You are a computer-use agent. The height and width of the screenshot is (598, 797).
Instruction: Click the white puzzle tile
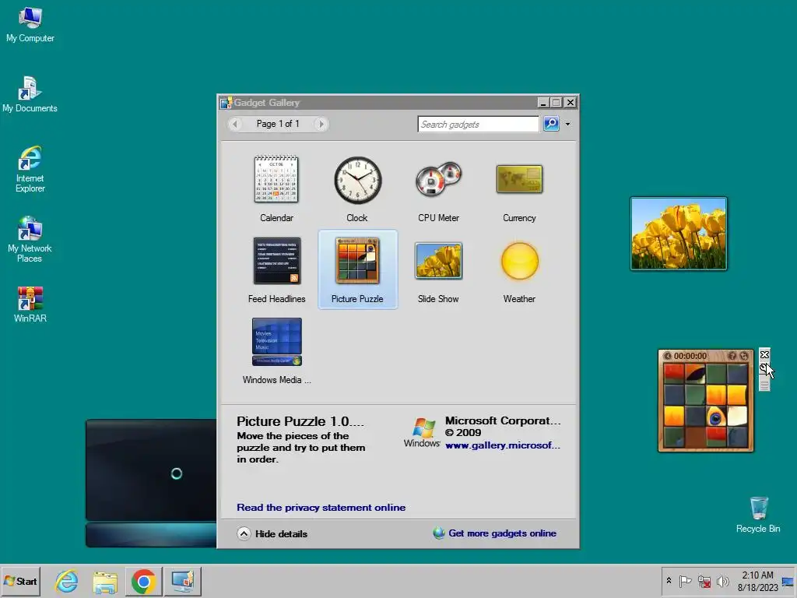click(x=737, y=416)
